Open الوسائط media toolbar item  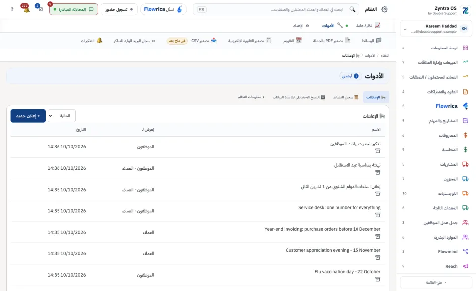371,41
